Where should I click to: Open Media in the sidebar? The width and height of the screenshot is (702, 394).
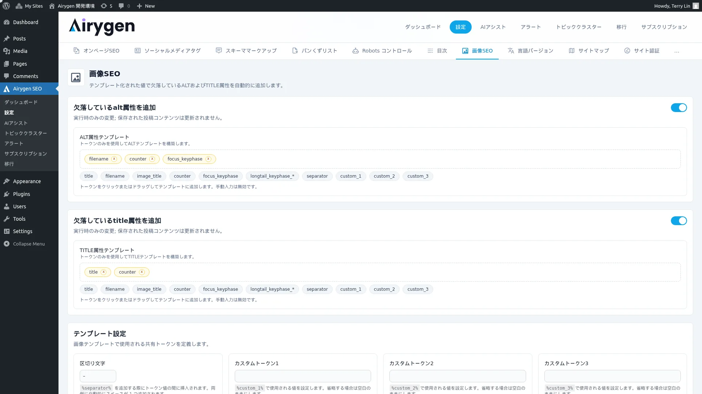pos(29,51)
